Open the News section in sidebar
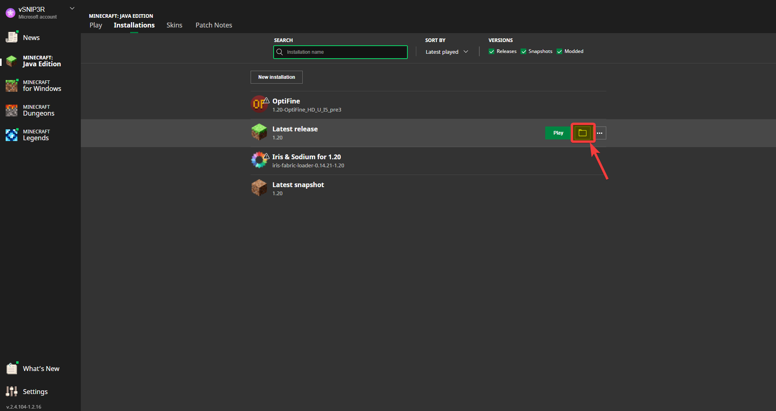The image size is (776, 411). (x=31, y=38)
